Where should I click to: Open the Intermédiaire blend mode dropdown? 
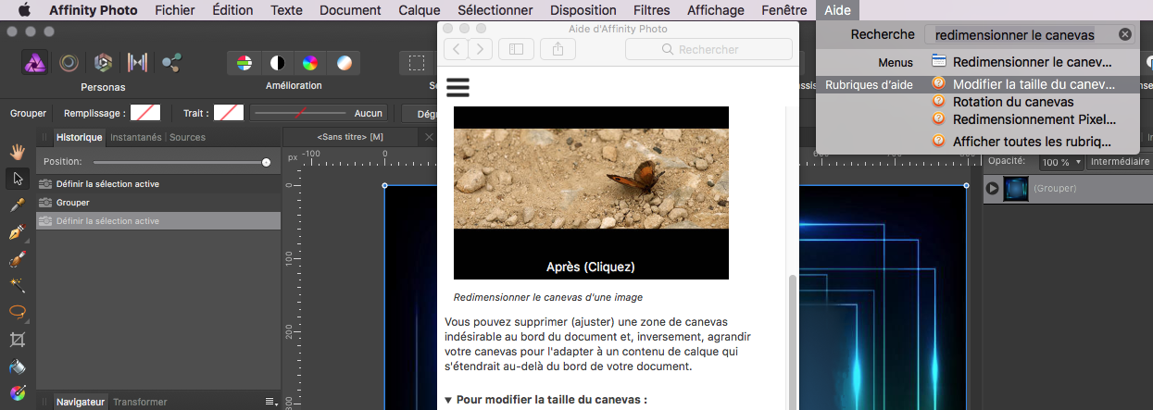click(x=1120, y=162)
